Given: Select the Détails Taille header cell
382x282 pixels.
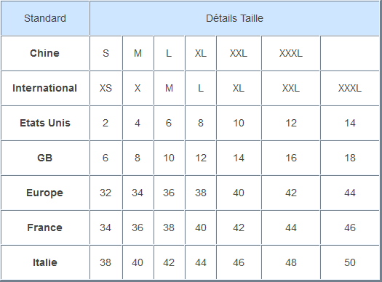Looking at the screenshot, I should (234, 18).
